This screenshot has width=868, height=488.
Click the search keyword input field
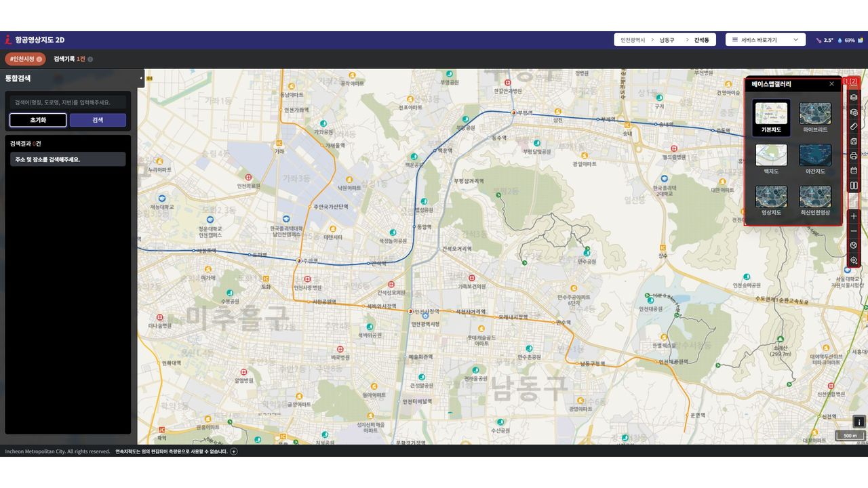68,102
